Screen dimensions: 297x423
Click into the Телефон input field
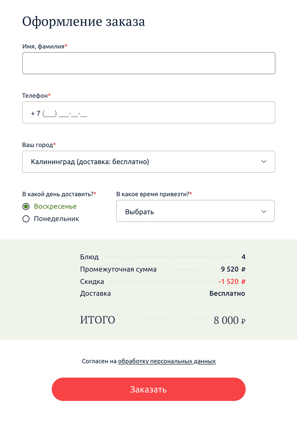click(x=148, y=113)
